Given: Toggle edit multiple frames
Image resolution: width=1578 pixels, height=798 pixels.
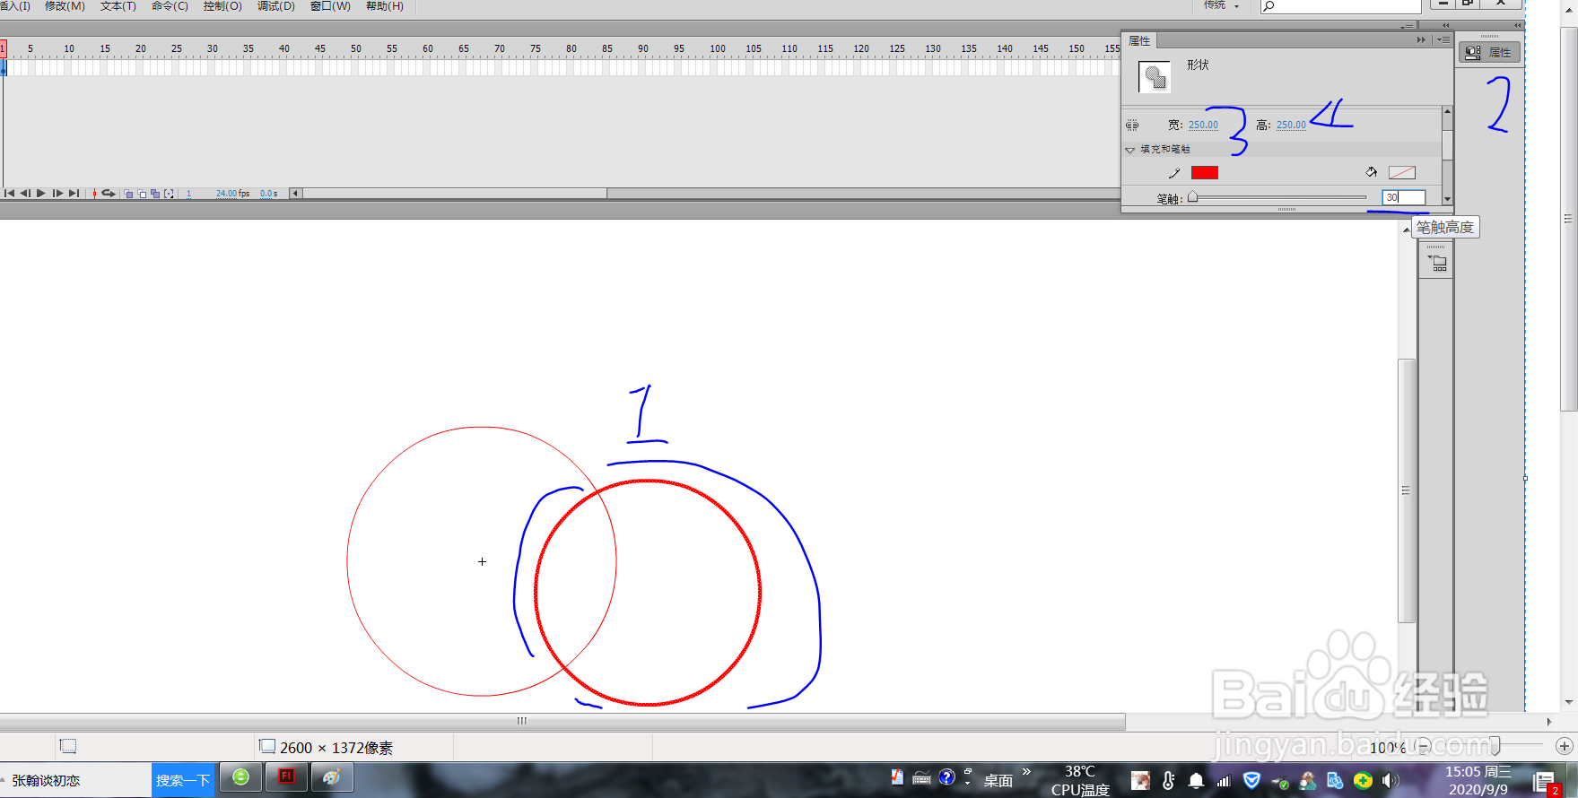Looking at the screenshot, I should coord(155,194).
